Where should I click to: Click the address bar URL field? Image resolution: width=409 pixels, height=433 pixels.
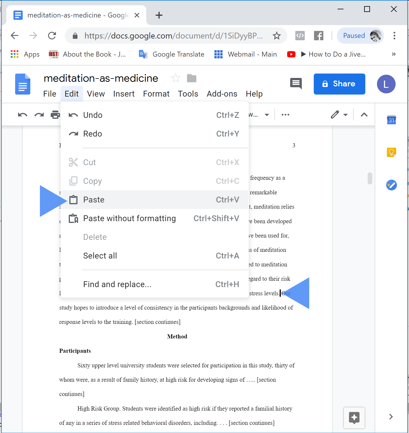pos(173,36)
